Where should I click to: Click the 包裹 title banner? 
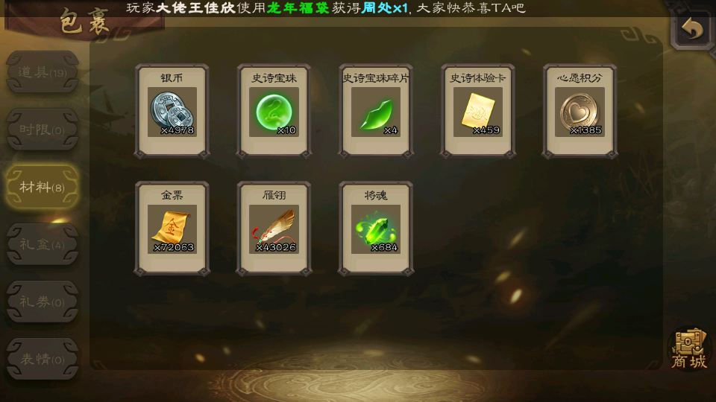84,22
